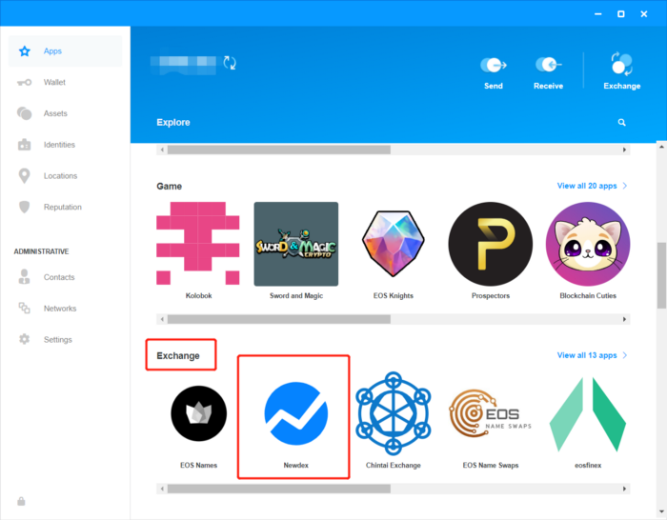
Task: Click the Send label
Action: coord(494,86)
